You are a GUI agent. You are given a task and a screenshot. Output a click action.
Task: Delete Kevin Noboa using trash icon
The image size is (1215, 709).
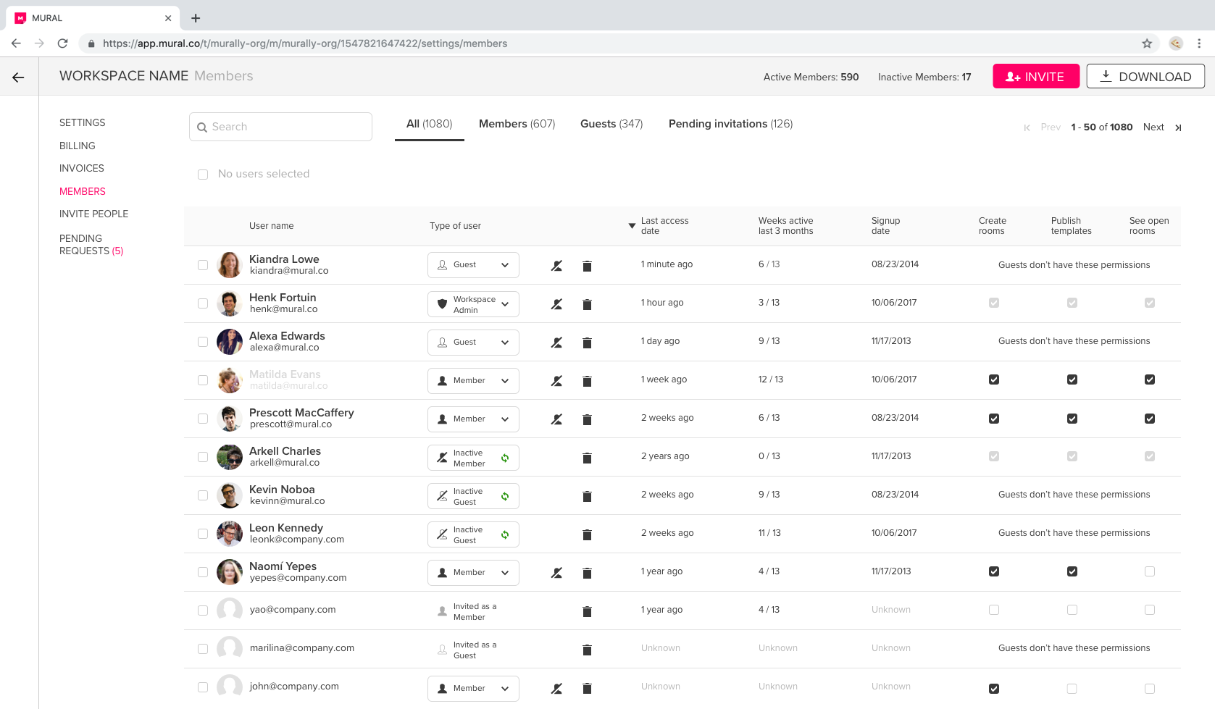(x=587, y=496)
